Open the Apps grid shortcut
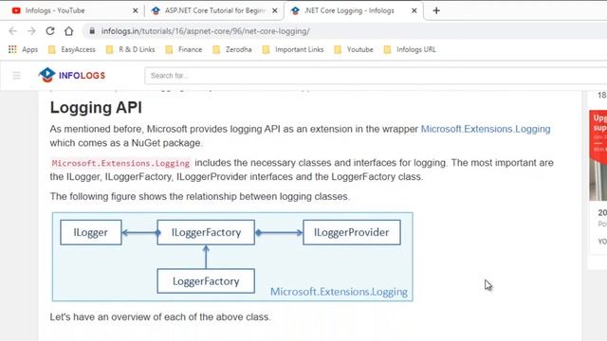The image size is (607, 341). (23, 49)
